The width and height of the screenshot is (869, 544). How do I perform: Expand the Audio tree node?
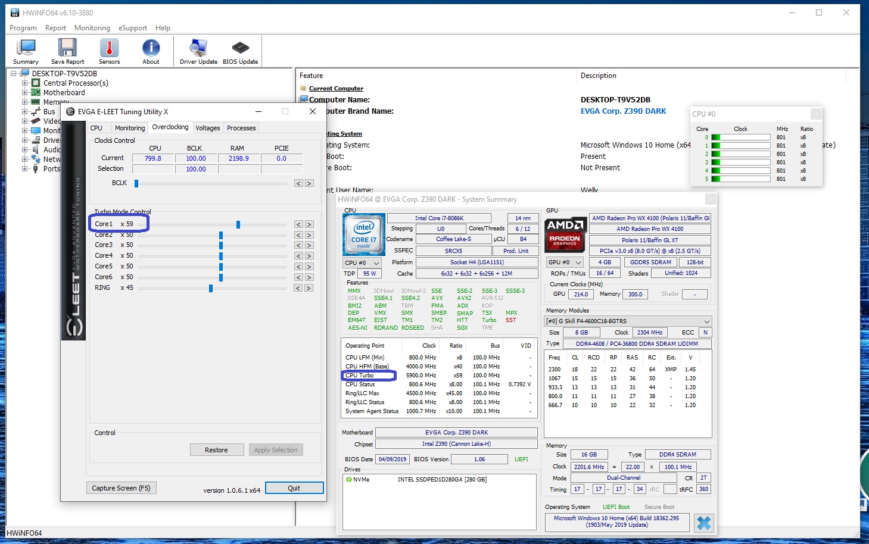(25, 150)
